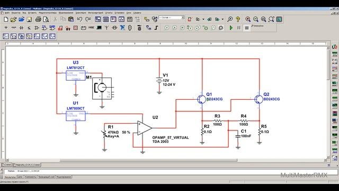Open the Place Source component icon
The width and height of the screenshot is (339, 191).
pos(6,28)
